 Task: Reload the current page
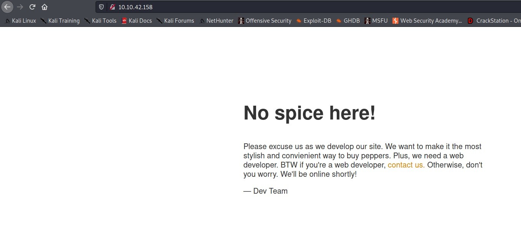pos(32,7)
